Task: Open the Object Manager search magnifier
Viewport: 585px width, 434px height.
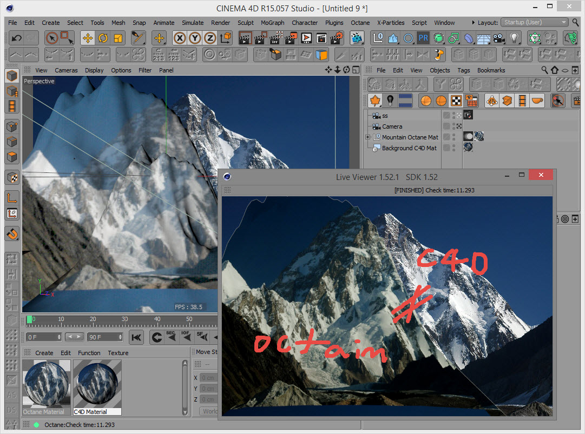Action: pyautogui.click(x=545, y=70)
